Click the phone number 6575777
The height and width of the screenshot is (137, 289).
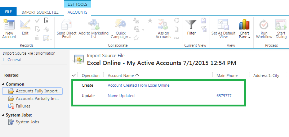click(x=224, y=96)
